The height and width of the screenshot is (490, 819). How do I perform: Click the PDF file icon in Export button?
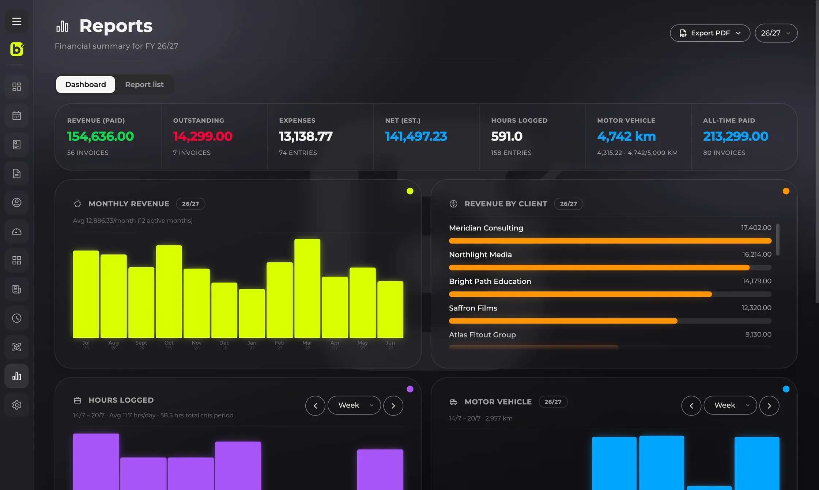(683, 33)
